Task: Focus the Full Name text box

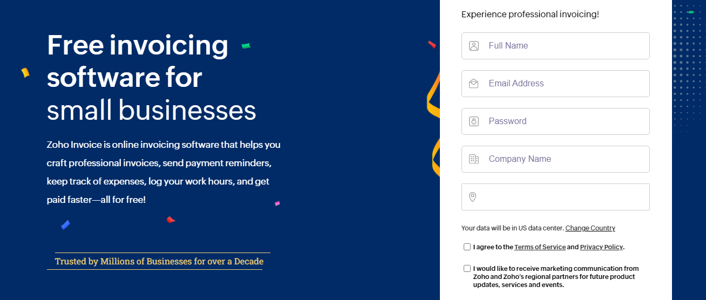Action: 555,46
